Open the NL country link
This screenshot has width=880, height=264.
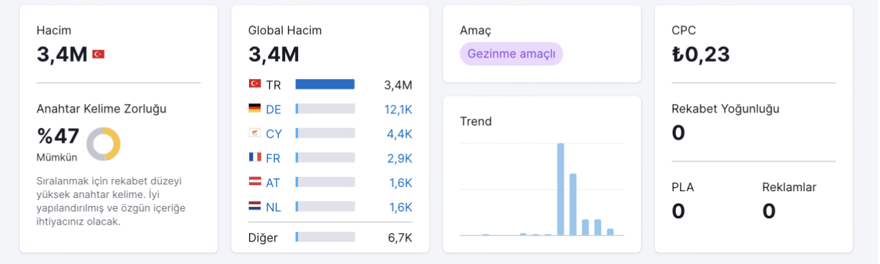click(274, 207)
